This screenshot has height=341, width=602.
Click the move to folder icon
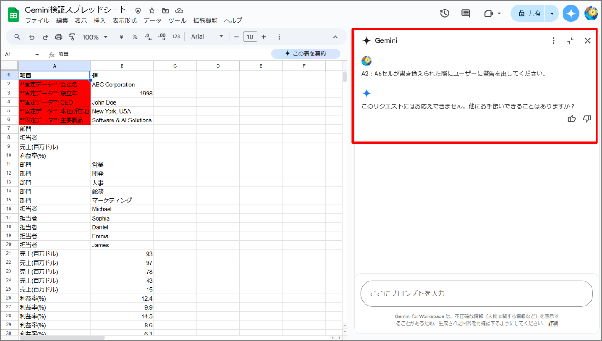pos(165,10)
